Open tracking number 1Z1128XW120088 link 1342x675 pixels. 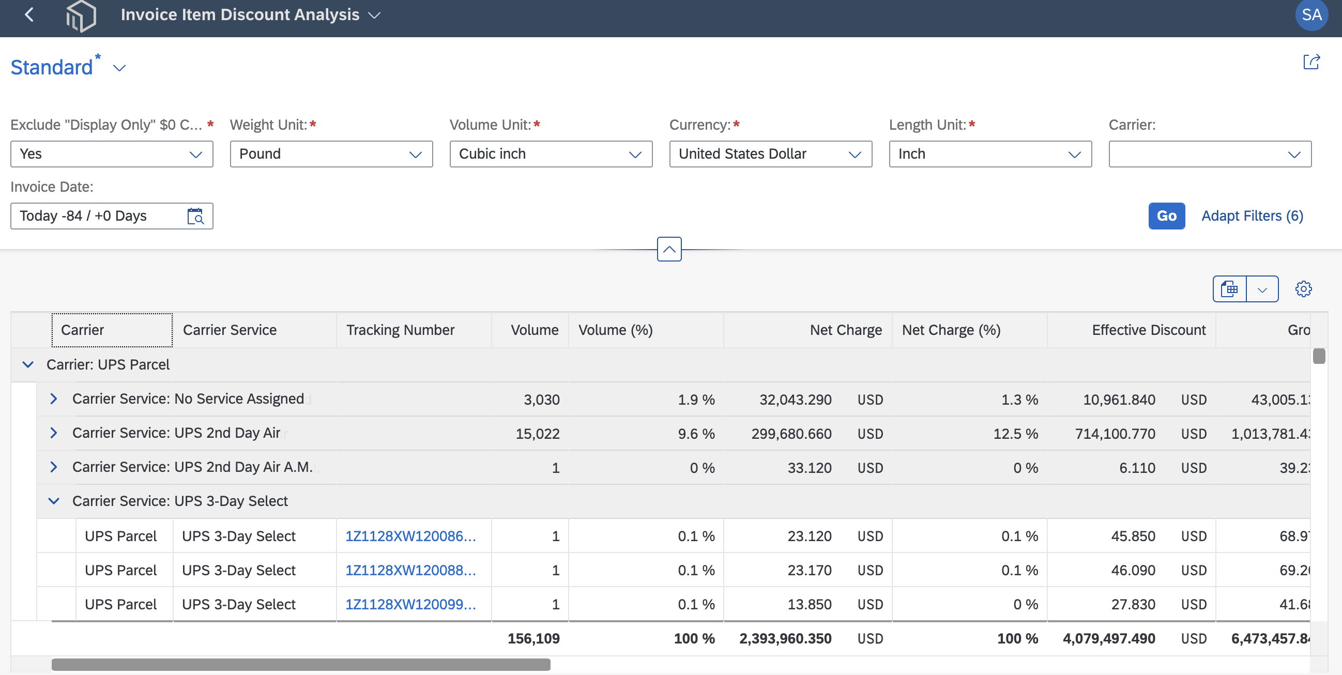tap(410, 570)
